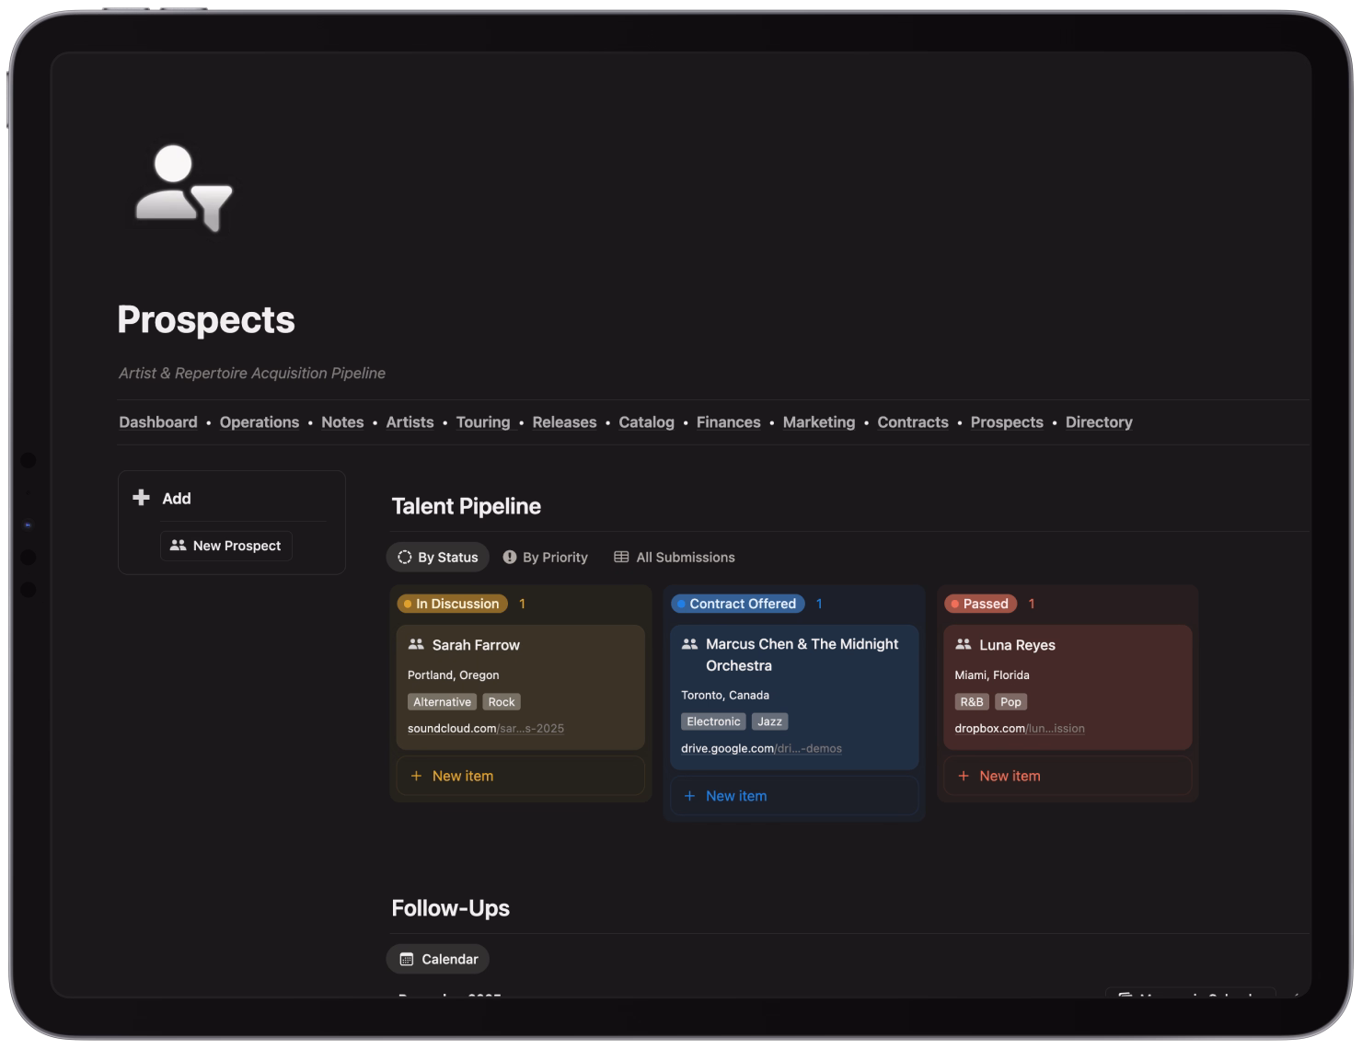Click the In Discussion status label
The image size is (1362, 1049).
tap(453, 604)
